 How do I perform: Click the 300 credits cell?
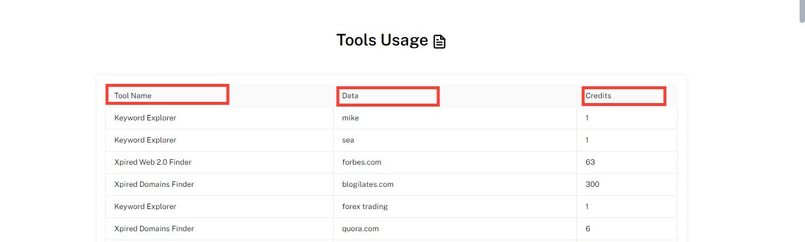pos(627,184)
